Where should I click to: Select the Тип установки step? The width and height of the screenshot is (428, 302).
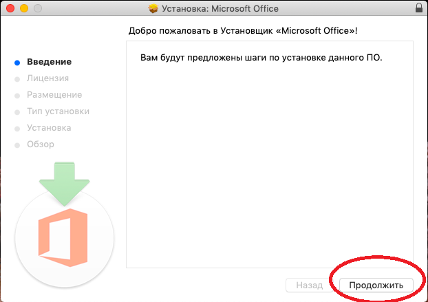tap(58, 111)
